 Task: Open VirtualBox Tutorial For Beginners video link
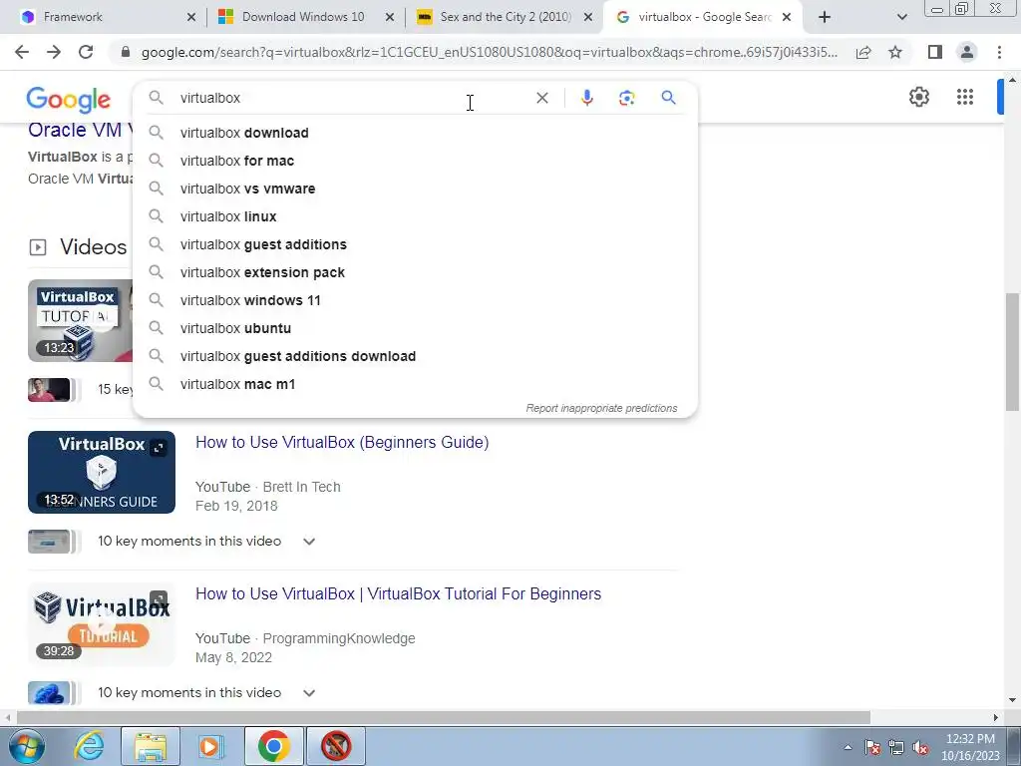pyautogui.click(x=398, y=594)
